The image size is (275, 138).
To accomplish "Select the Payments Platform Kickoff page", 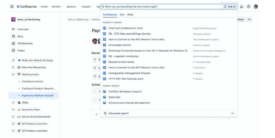I will point(33,96).
